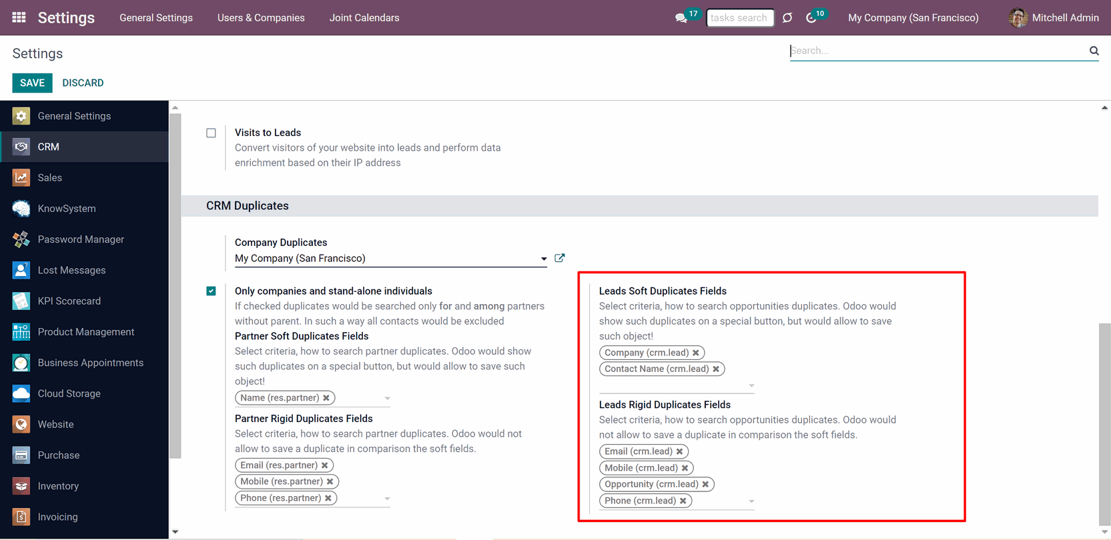Remove Name (res.partner) tag
1111x540 pixels.
click(x=326, y=398)
